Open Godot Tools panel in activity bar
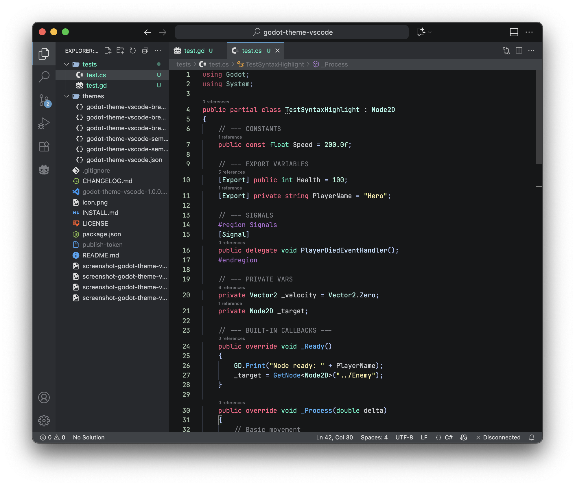Viewport: 575px width, 486px height. (x=44, y=170)
